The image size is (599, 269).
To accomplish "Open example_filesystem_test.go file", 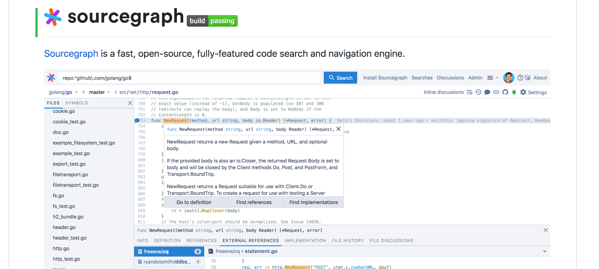I will pos(84,143).
